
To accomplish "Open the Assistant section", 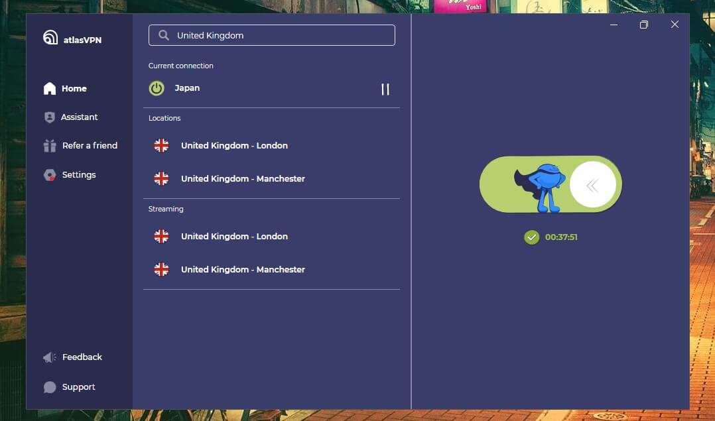I will pos(71,117).
